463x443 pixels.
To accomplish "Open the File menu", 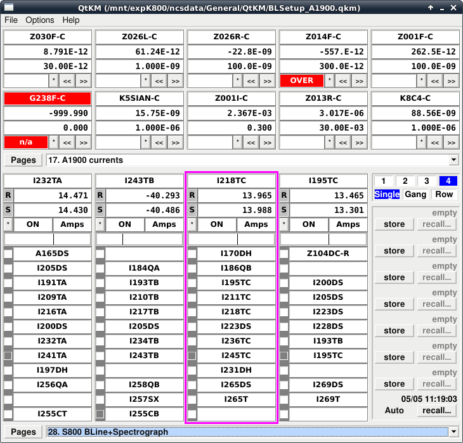I will 11,20.
